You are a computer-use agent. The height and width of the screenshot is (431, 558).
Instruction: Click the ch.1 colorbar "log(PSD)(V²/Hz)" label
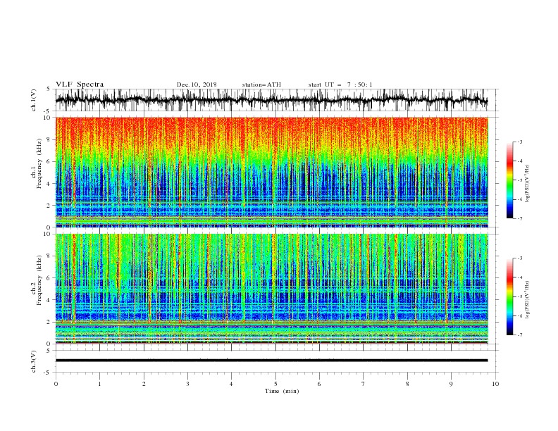coord(528,184)
